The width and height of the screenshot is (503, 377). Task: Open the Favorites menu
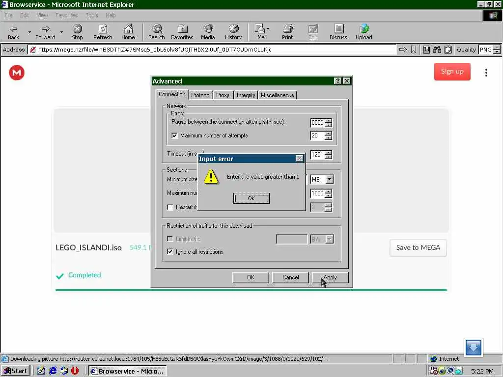coord(66,15)
